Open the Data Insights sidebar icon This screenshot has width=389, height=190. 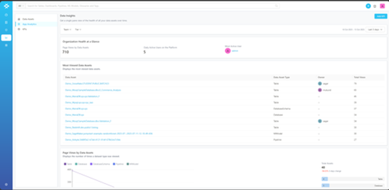(6, 37)
